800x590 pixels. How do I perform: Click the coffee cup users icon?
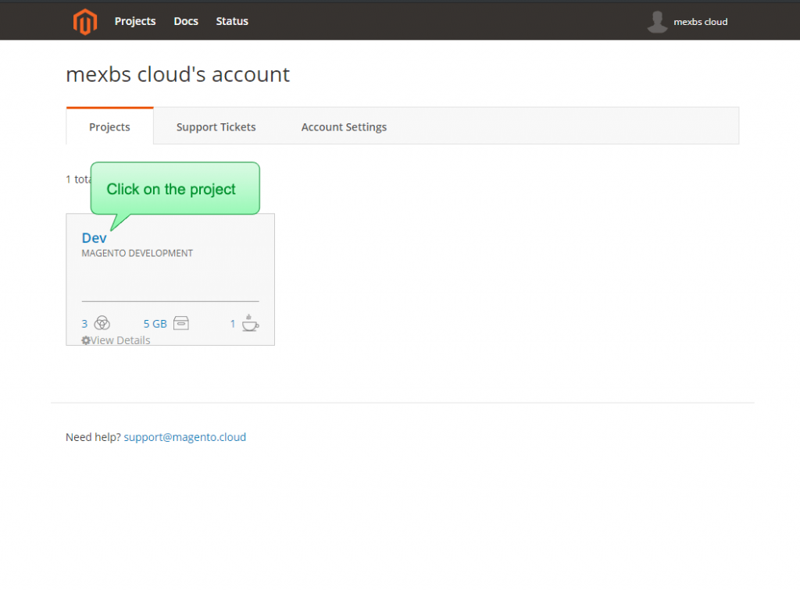(249, 323)
